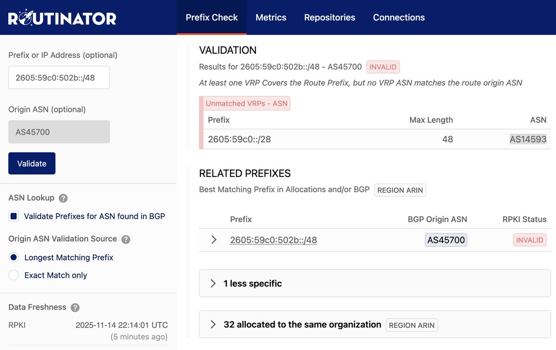Image resolution: width=556 pixels, height=350 pixels.
Task: Toggle Validate Prefixes for ASN found in BGP
Action: pyautogui.click(x=14, y=216)
